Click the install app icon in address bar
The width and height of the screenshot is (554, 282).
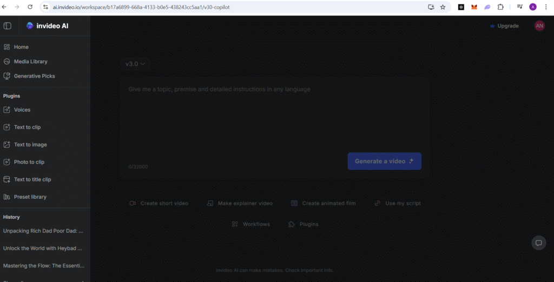point(431,7)
